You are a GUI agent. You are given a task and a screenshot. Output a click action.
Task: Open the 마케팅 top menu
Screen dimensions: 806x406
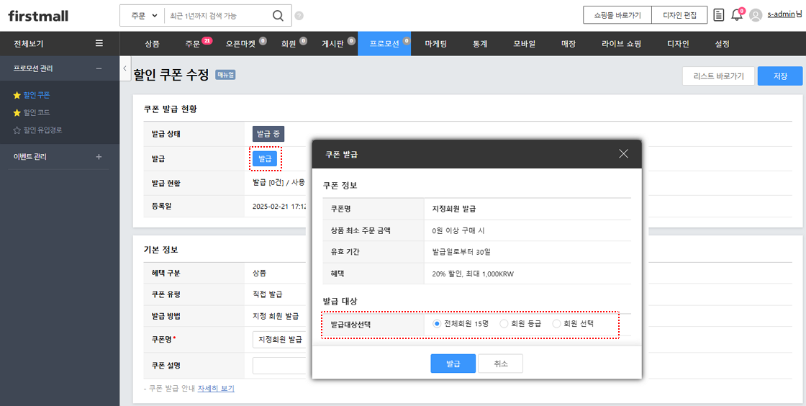pos(436,44)
